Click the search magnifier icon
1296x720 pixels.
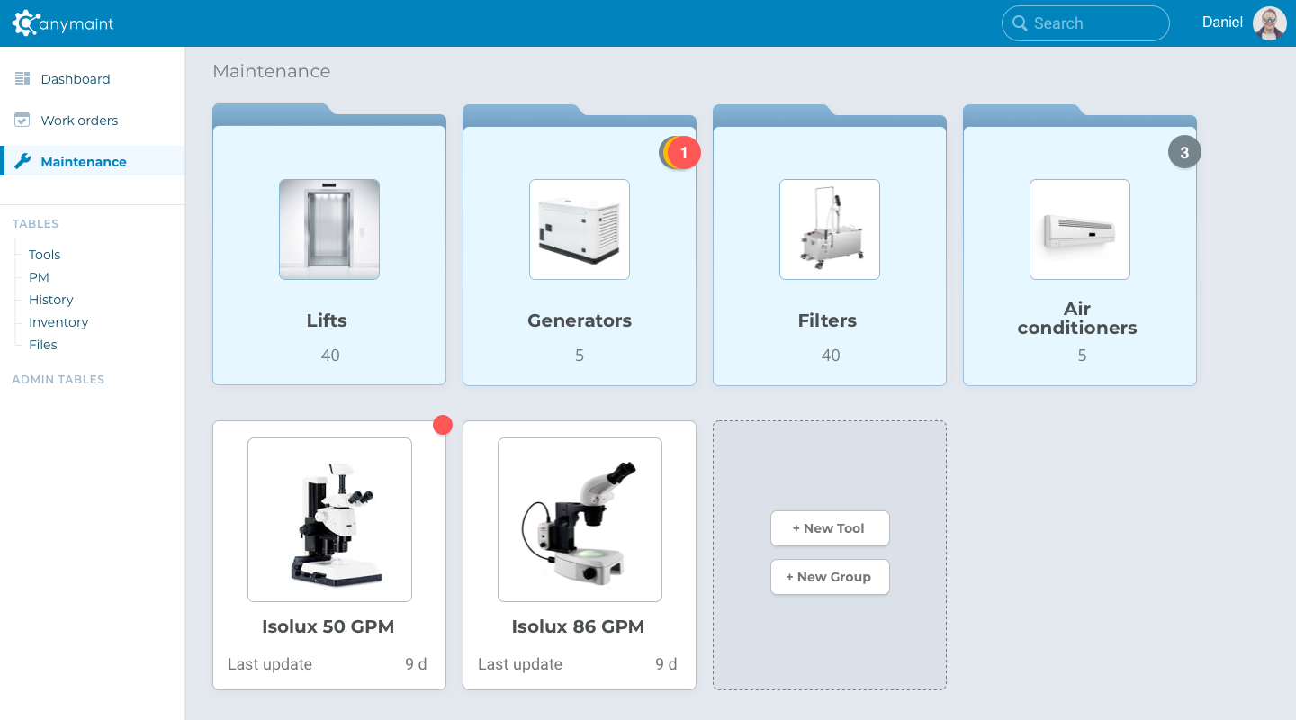[x=1020, y=23]
